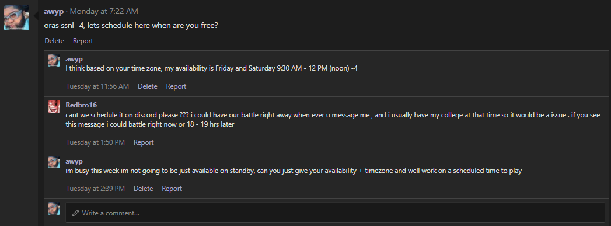
Task: Click the pencil icon in the comment field
Action: point(76,213)
